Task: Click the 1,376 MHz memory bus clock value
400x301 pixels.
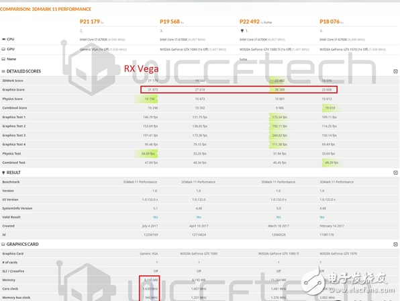Action: (279, 298)
